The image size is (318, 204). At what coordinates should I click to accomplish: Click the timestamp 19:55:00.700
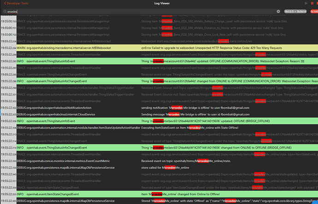[x=8, y=21]
